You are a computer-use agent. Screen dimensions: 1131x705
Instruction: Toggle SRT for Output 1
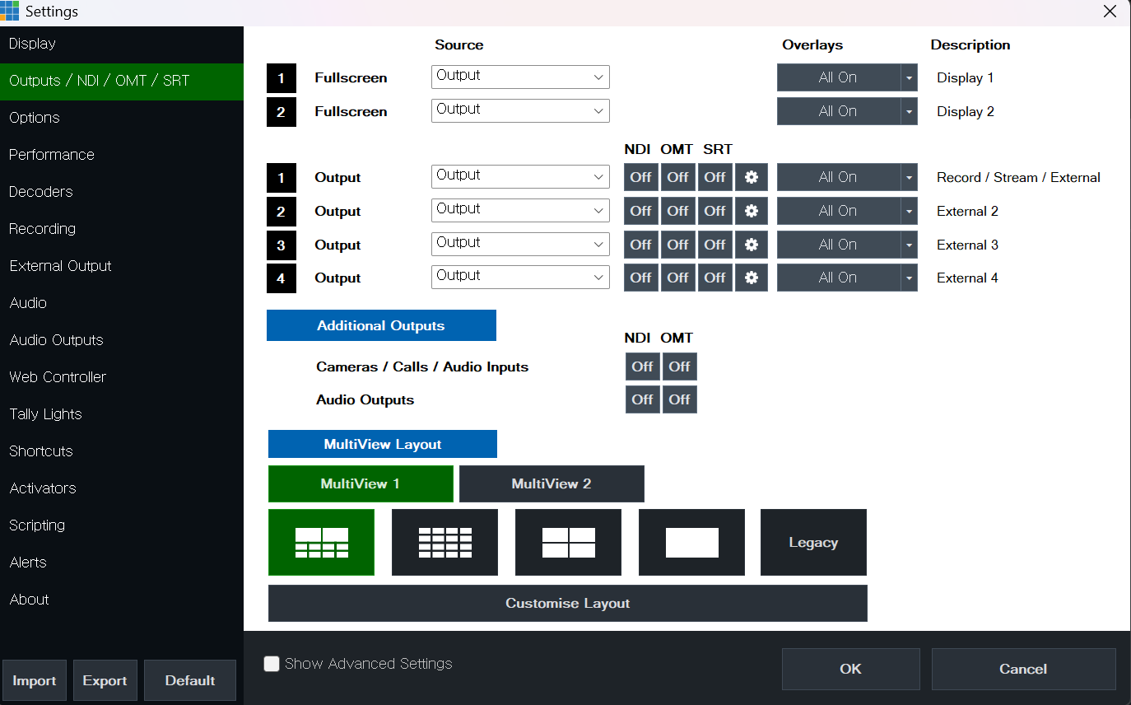714,177
